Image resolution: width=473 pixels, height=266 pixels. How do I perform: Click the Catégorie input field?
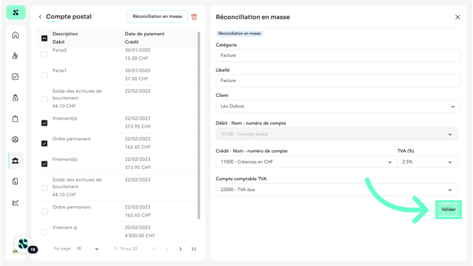(x=338, y=56)
